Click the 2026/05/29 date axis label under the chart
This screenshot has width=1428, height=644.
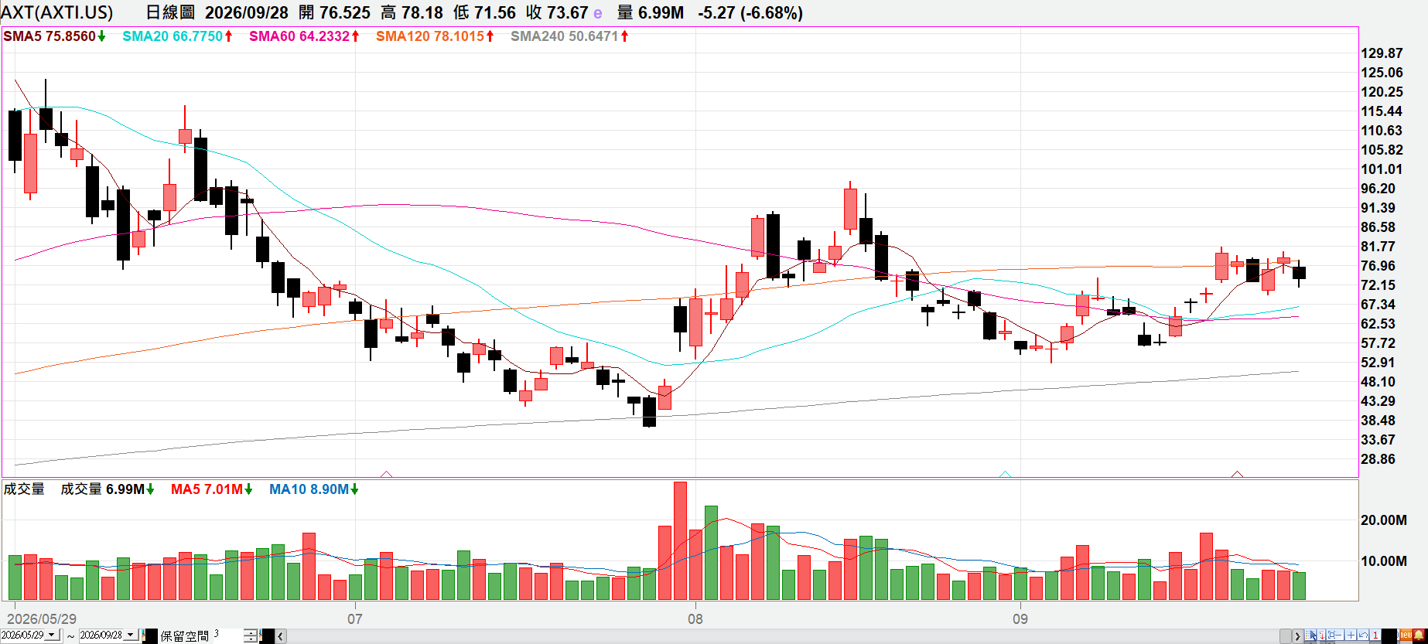[42, 619]
